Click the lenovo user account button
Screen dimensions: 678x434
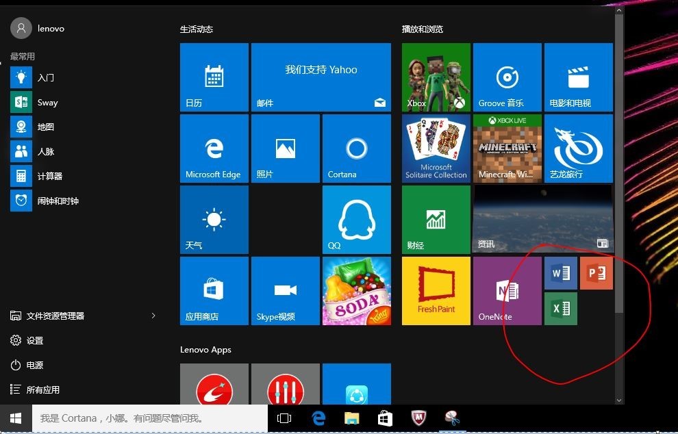[x=38, y=29]
